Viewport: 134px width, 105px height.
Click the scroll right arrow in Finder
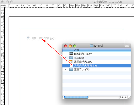[126, 97]
